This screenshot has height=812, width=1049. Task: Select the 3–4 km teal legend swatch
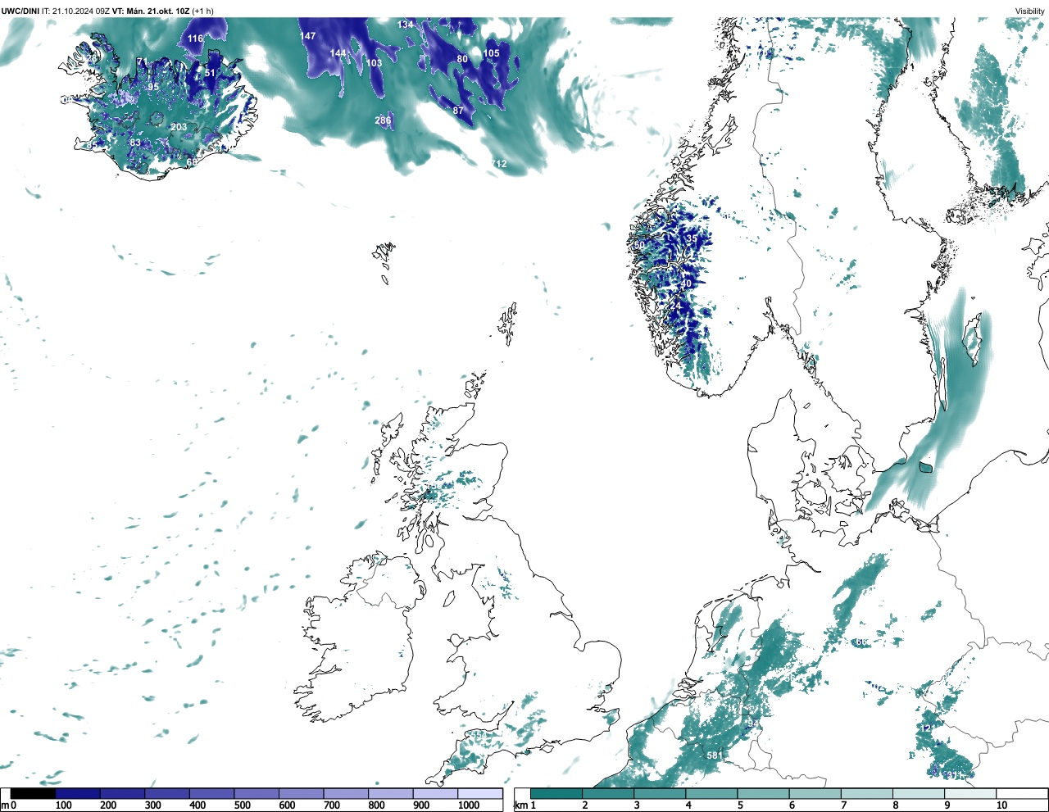660,793
